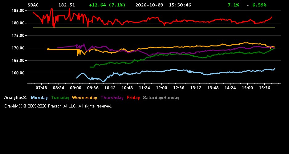Click the 13:12 time axis label
The width and height of the screenshot is (289, 154).
[x=196, y=88]
